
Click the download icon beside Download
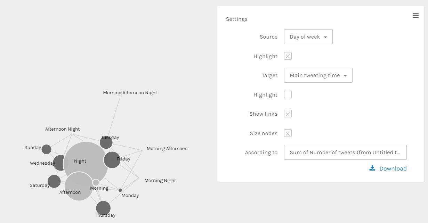372,168
